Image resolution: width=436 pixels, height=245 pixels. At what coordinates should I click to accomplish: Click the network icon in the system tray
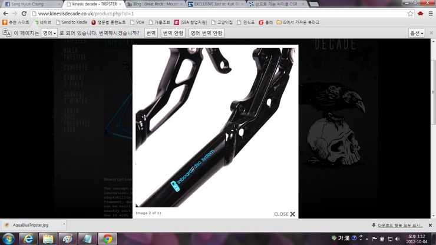(390, 239)
